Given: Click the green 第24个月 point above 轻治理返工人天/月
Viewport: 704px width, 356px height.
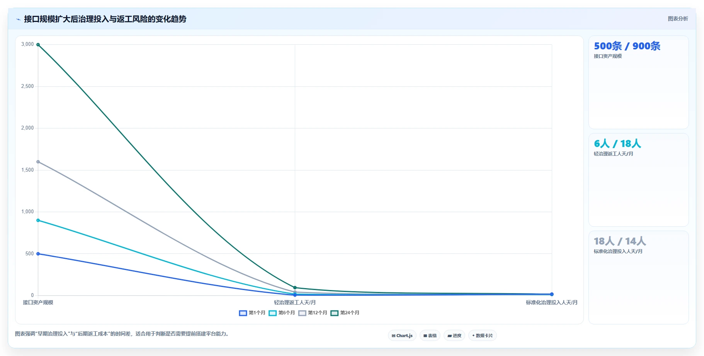Looking at the screenshot, I should [x=295, y=288].
